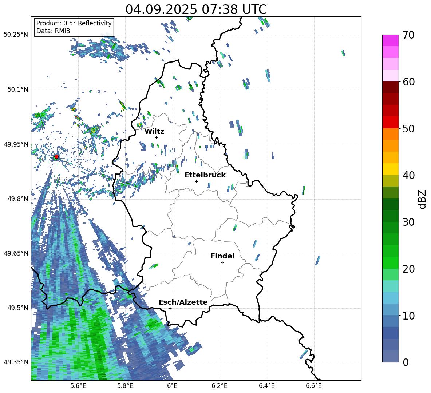Viewport: 431px width, 393px height.
Task: Click the red radar site marker
Action: [x=56, y=156]
